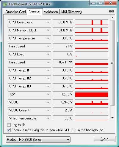Uncheck Continue refreshing in background
119x147 pixels.
click(x=9, y=130)
